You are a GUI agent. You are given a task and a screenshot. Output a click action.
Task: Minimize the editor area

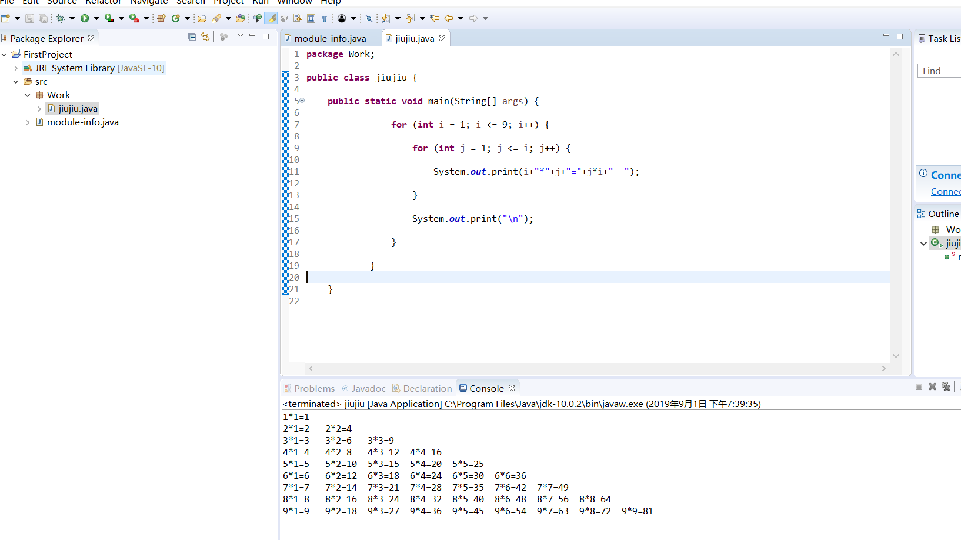pos(886,36)
